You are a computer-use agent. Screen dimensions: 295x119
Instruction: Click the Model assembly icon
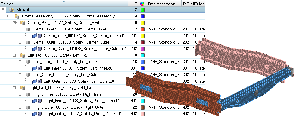[12, 9]
